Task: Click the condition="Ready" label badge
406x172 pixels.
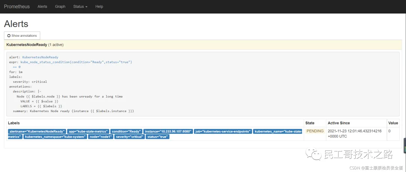Action: click(126, 132)
